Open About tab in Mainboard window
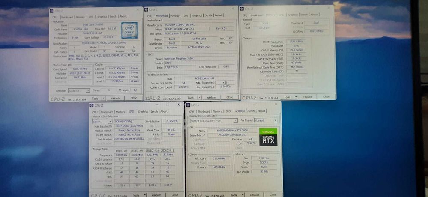Viewport: 428px width, 197px height. (218, 15)
